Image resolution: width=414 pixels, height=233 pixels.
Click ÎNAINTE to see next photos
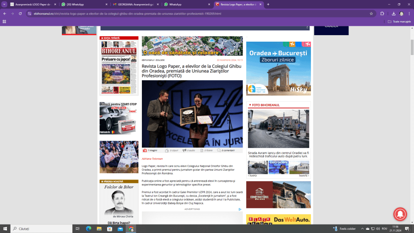click(304, 176)
